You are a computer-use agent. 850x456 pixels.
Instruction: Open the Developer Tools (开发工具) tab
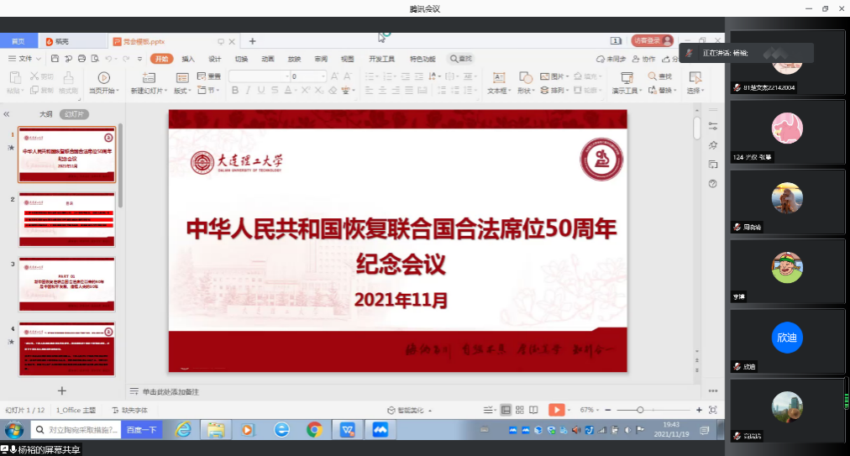(381, 59)
